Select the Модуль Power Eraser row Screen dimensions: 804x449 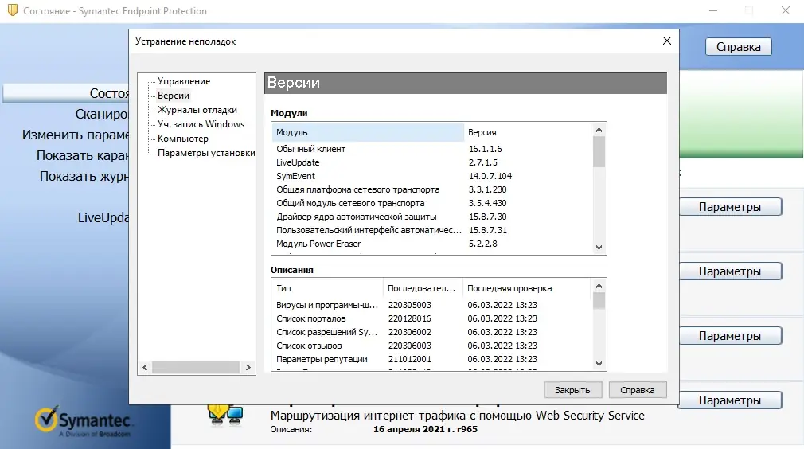(x=431, y=244)
